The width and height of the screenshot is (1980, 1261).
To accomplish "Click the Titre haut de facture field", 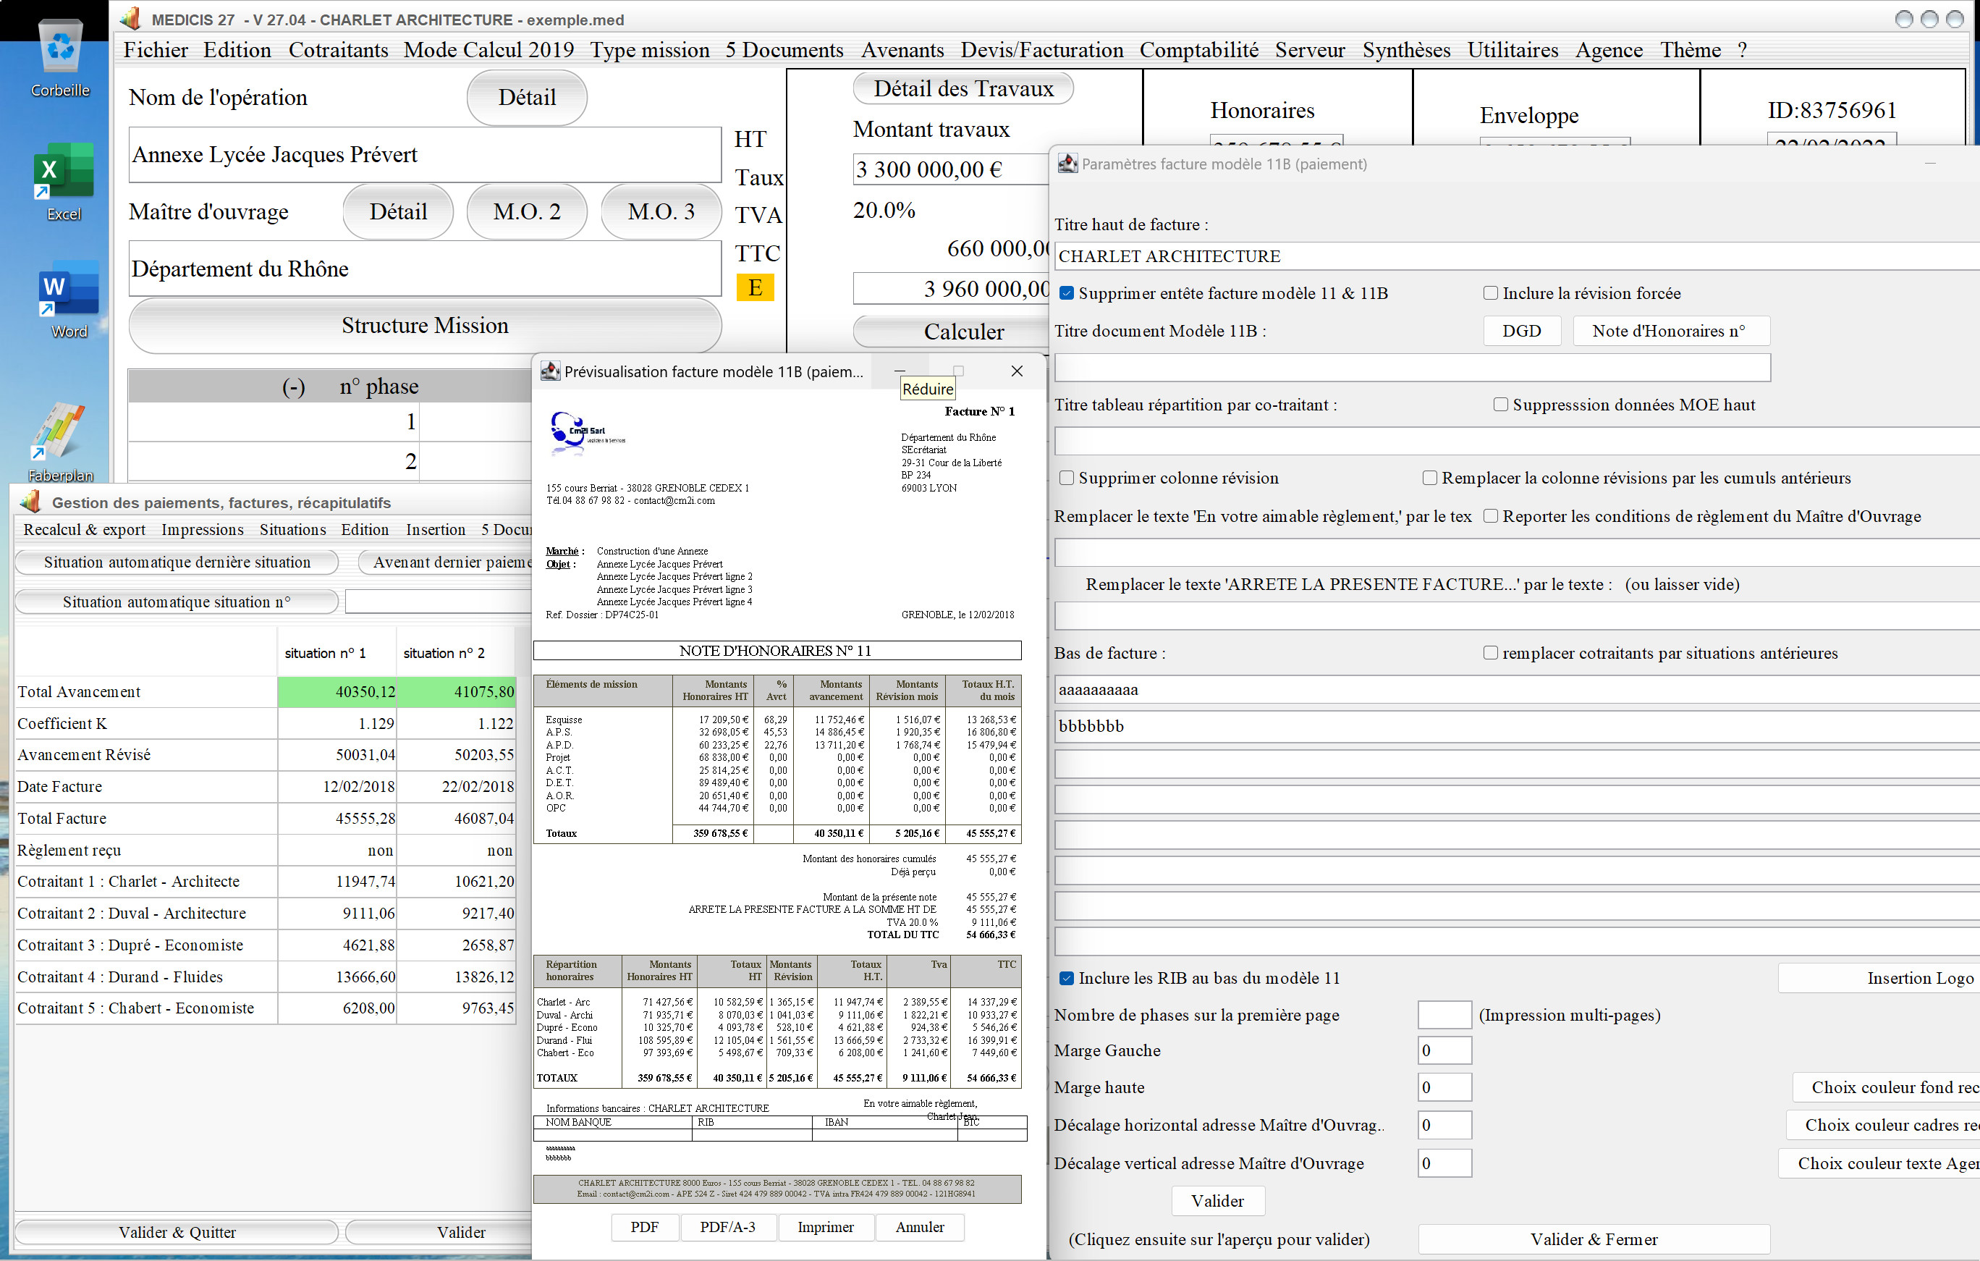I will click(x=1516, y=256).
